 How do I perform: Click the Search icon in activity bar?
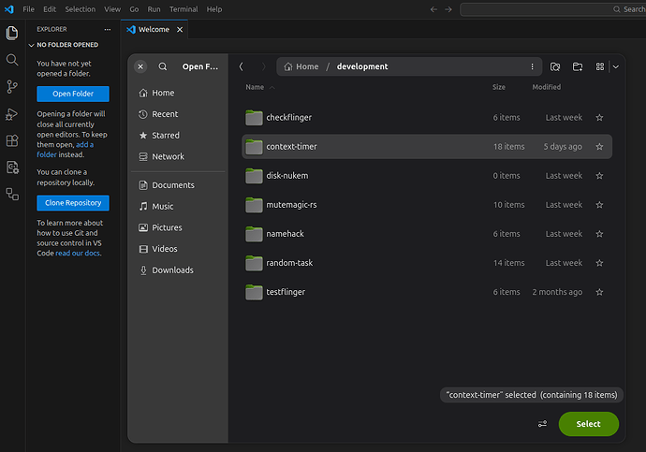tap(12, 59)
